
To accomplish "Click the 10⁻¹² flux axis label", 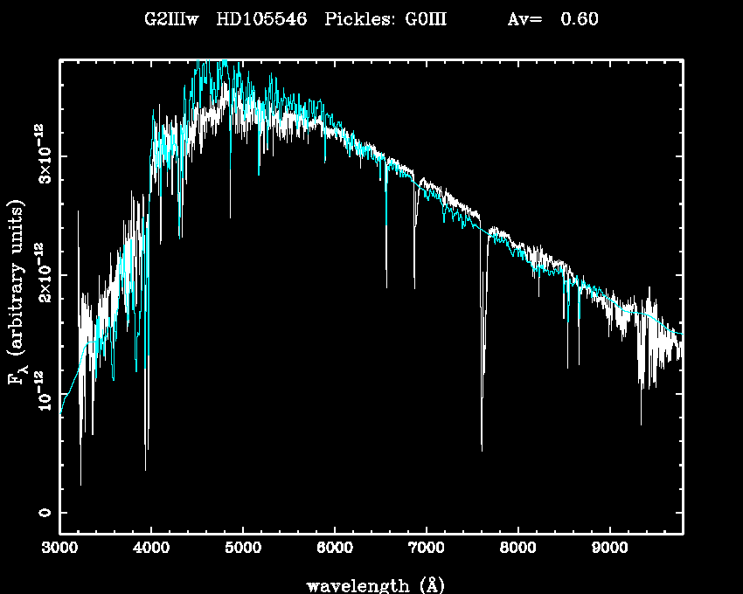I will tap(42, 393).
